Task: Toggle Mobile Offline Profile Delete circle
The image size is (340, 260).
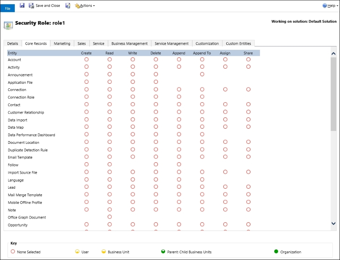Action: point(156,202)
